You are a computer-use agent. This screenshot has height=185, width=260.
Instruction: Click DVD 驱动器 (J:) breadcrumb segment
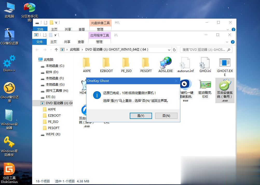tap(117, 49)
